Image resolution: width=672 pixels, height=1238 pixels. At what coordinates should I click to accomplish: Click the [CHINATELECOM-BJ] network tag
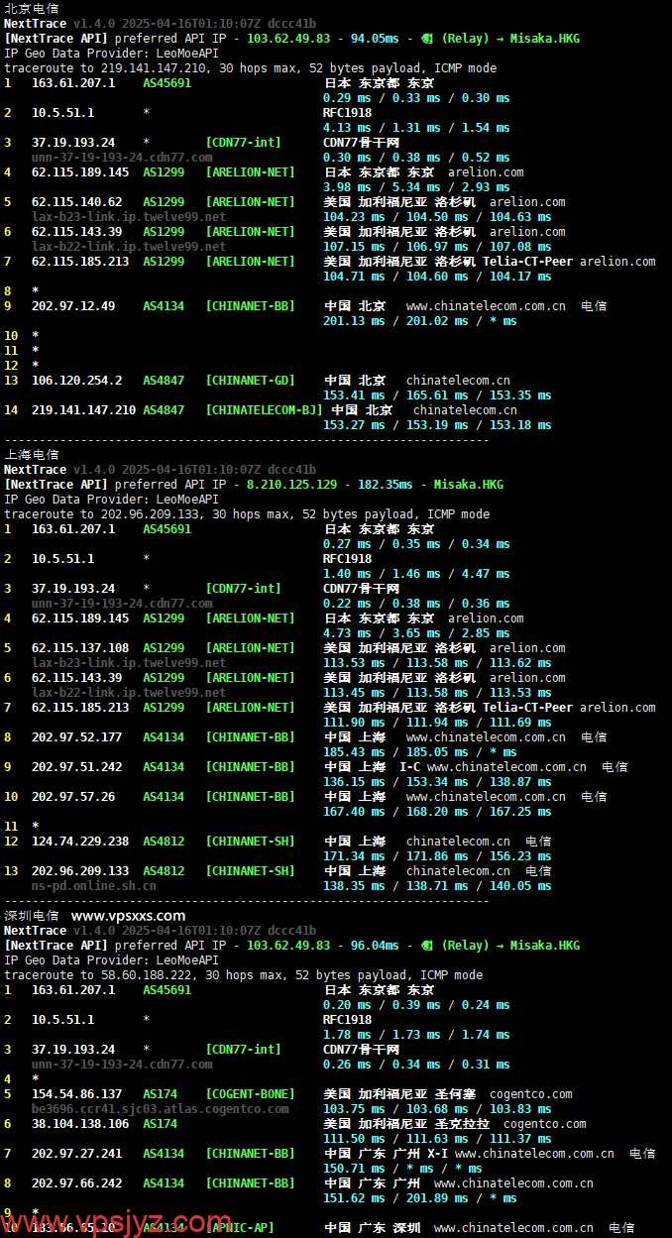[x=265, y=409]
